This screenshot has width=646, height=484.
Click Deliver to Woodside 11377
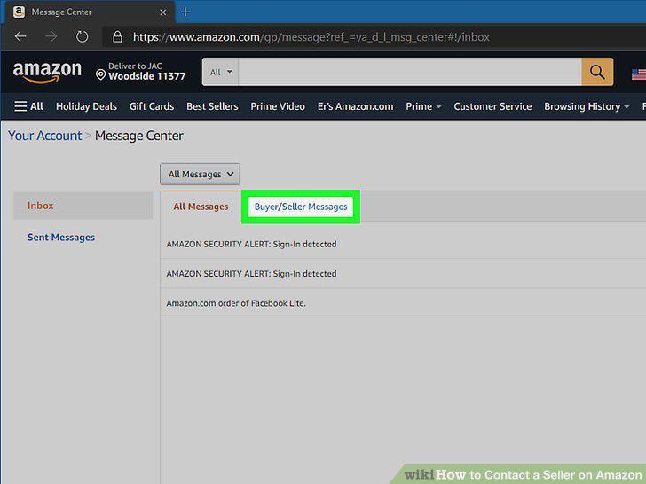(x=140, y=72)
